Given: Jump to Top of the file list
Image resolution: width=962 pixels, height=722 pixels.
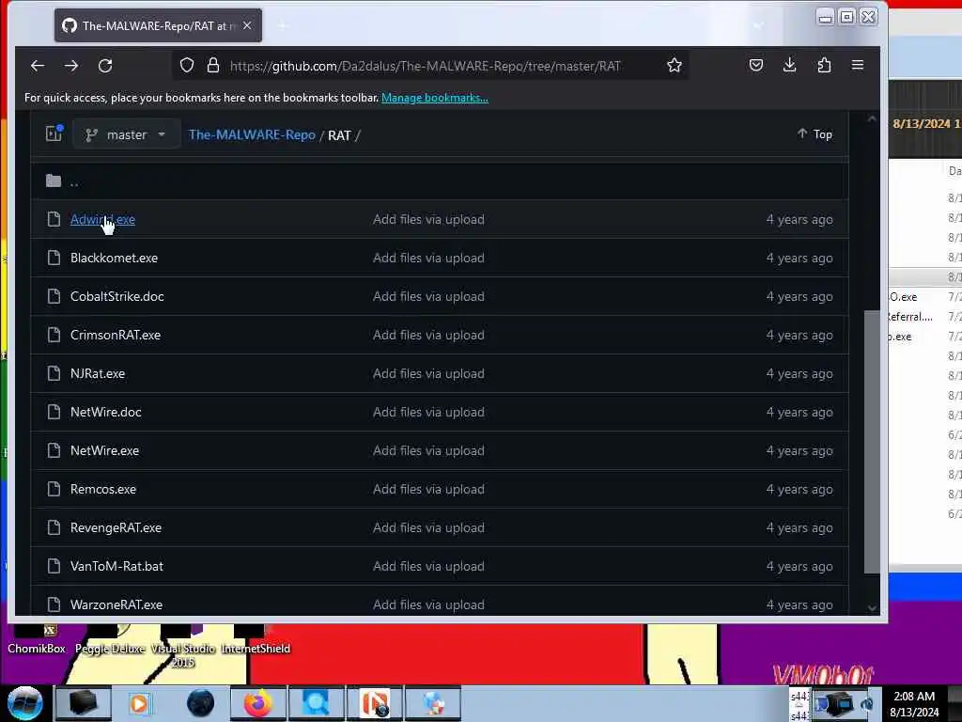Looking at the screenshot, I should 815,133.
